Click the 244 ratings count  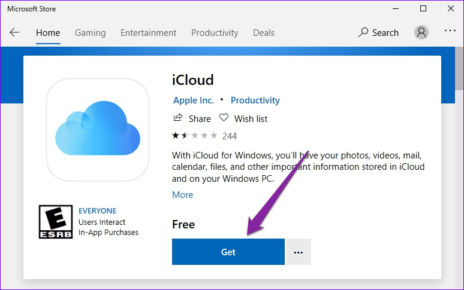[230, 136]
